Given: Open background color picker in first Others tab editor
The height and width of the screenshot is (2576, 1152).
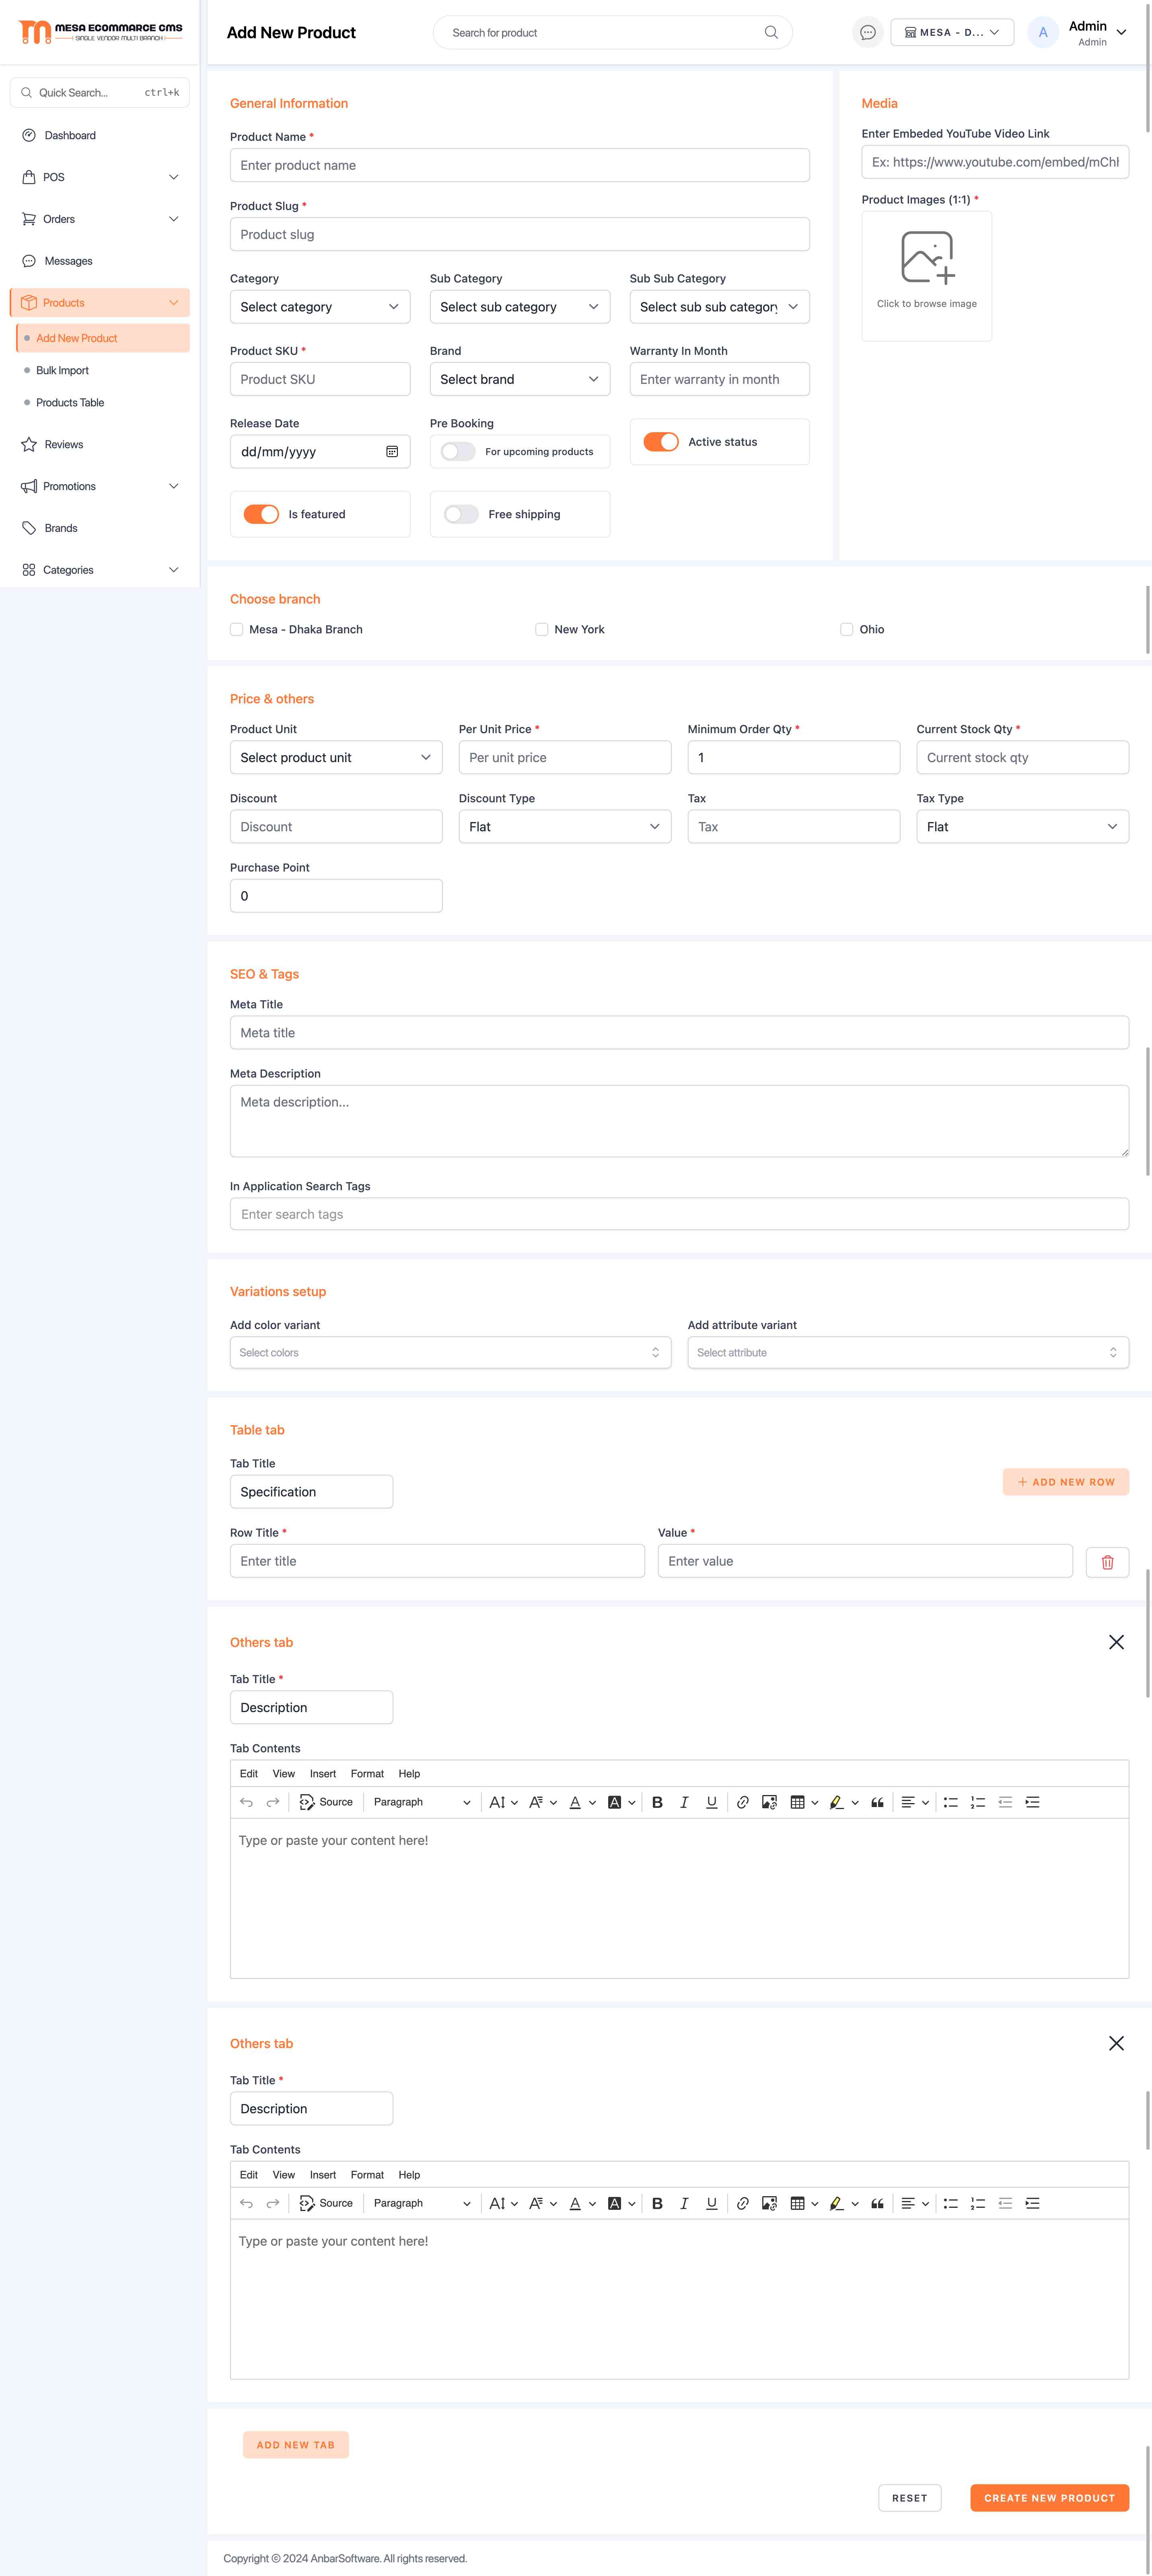Looking at the screenshot, I should pos(621,1802).
